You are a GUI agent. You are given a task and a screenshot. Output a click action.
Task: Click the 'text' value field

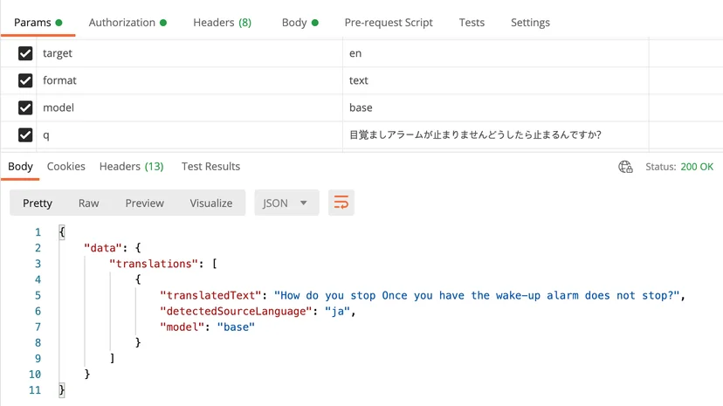click(496, 80)
